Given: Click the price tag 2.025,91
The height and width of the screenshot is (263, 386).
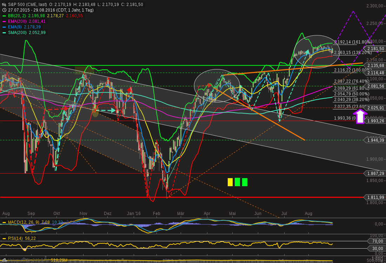Looking at the screenshot, I should coord(375,108).
